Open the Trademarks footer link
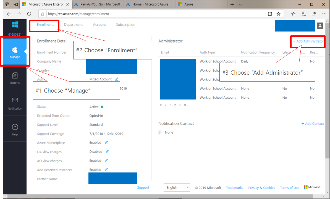 tap(235, 188)
